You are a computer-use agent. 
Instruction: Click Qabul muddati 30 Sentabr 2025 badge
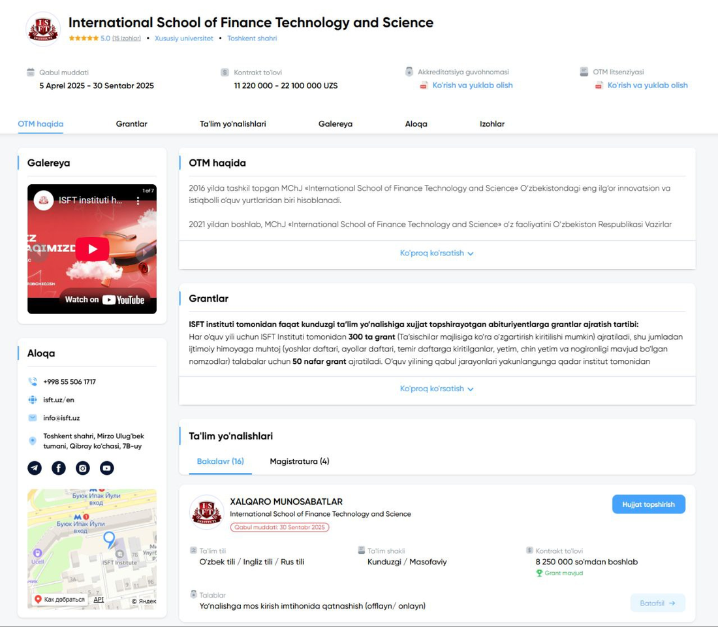[x=280, y=527]
